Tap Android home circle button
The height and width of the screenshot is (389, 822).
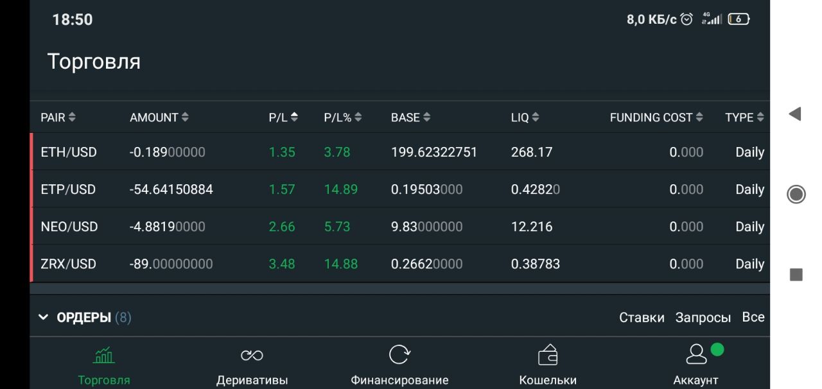796,195
